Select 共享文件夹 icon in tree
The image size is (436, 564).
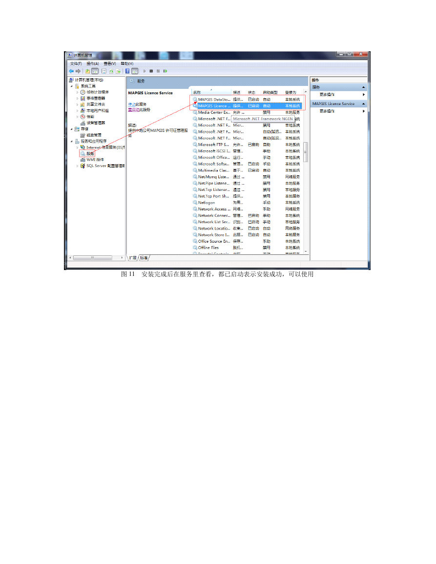click(x=83, y=104)
